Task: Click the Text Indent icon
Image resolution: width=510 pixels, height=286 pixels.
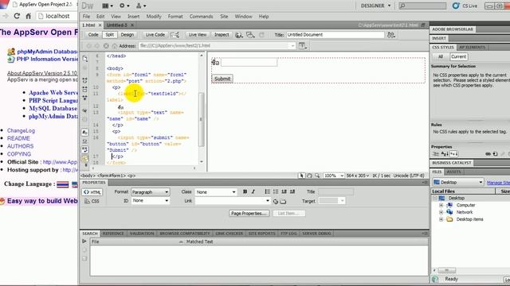Action: tap(292, 191)
